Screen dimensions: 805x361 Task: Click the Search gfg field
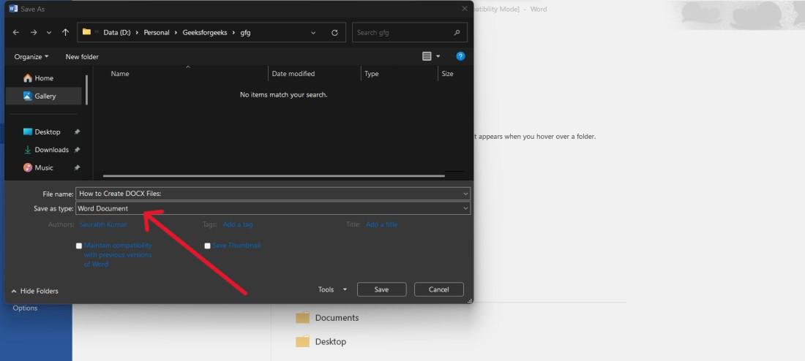(409, 32)
